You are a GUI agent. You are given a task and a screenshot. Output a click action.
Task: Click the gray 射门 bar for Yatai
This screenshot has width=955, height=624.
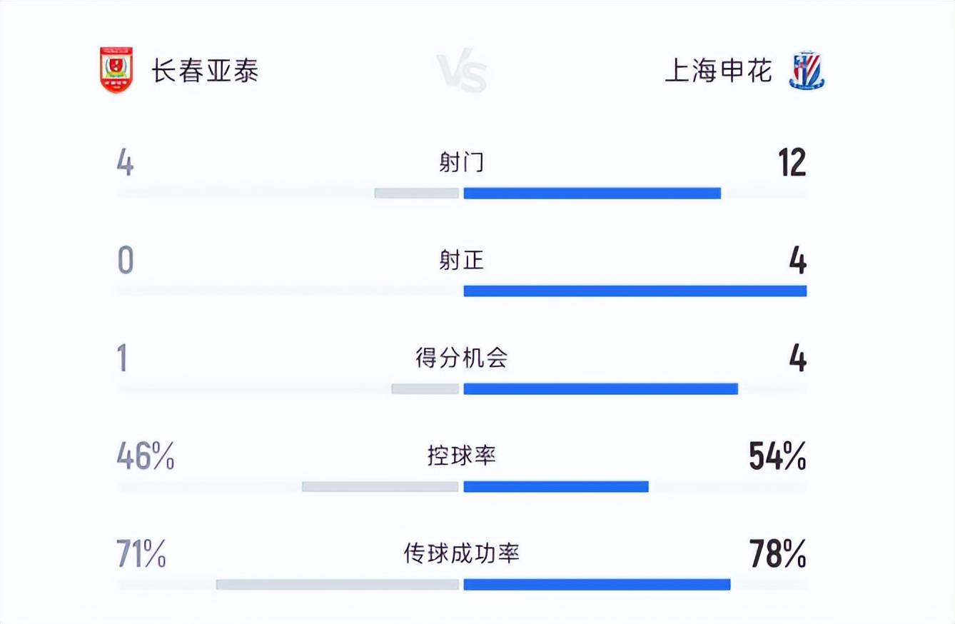point(417,193)
